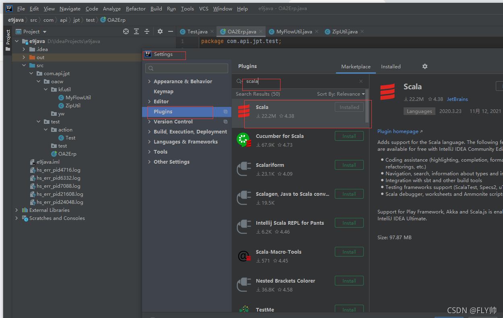This screenshot has width=503, height=318.
Task: Install Nested Brackets Colorer plugin
Action: pyautogui.click(x=349, y=281)
